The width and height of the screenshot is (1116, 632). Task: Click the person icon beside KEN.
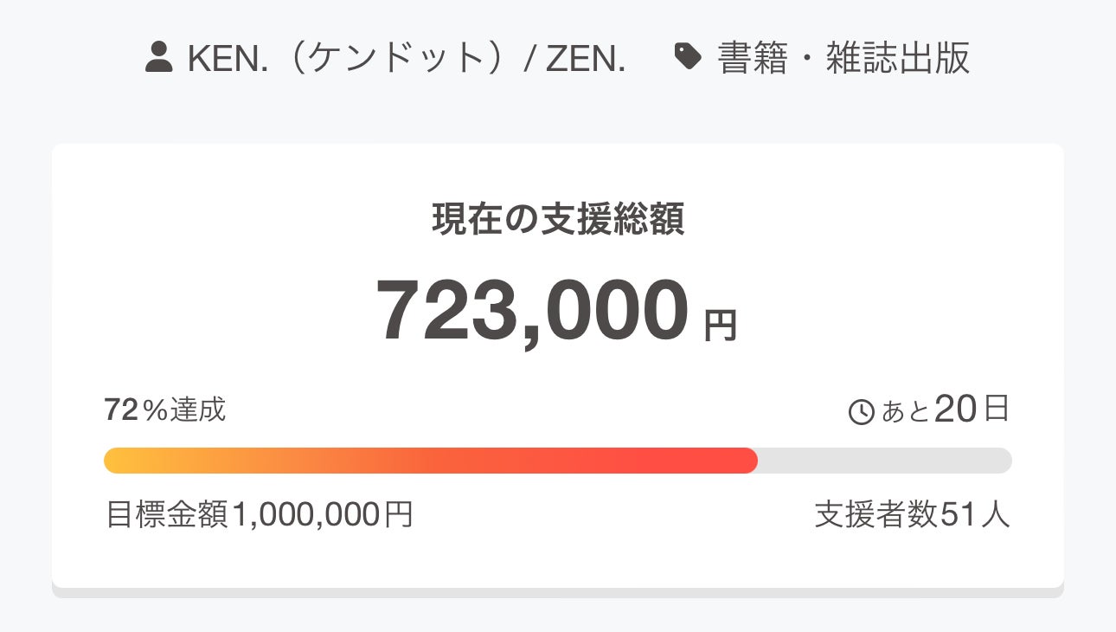pyautogui.click(x=159, y=58)
